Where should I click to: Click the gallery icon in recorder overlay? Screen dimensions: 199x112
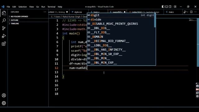click(x=197, y=93)
